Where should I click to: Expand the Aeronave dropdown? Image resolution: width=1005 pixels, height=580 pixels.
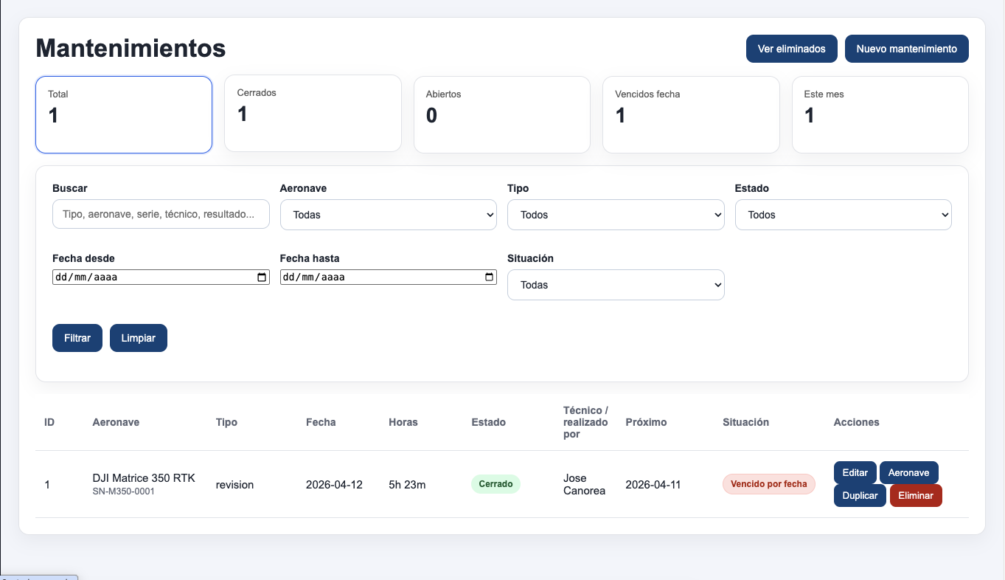pyautogui.click(x=389, y=215)
